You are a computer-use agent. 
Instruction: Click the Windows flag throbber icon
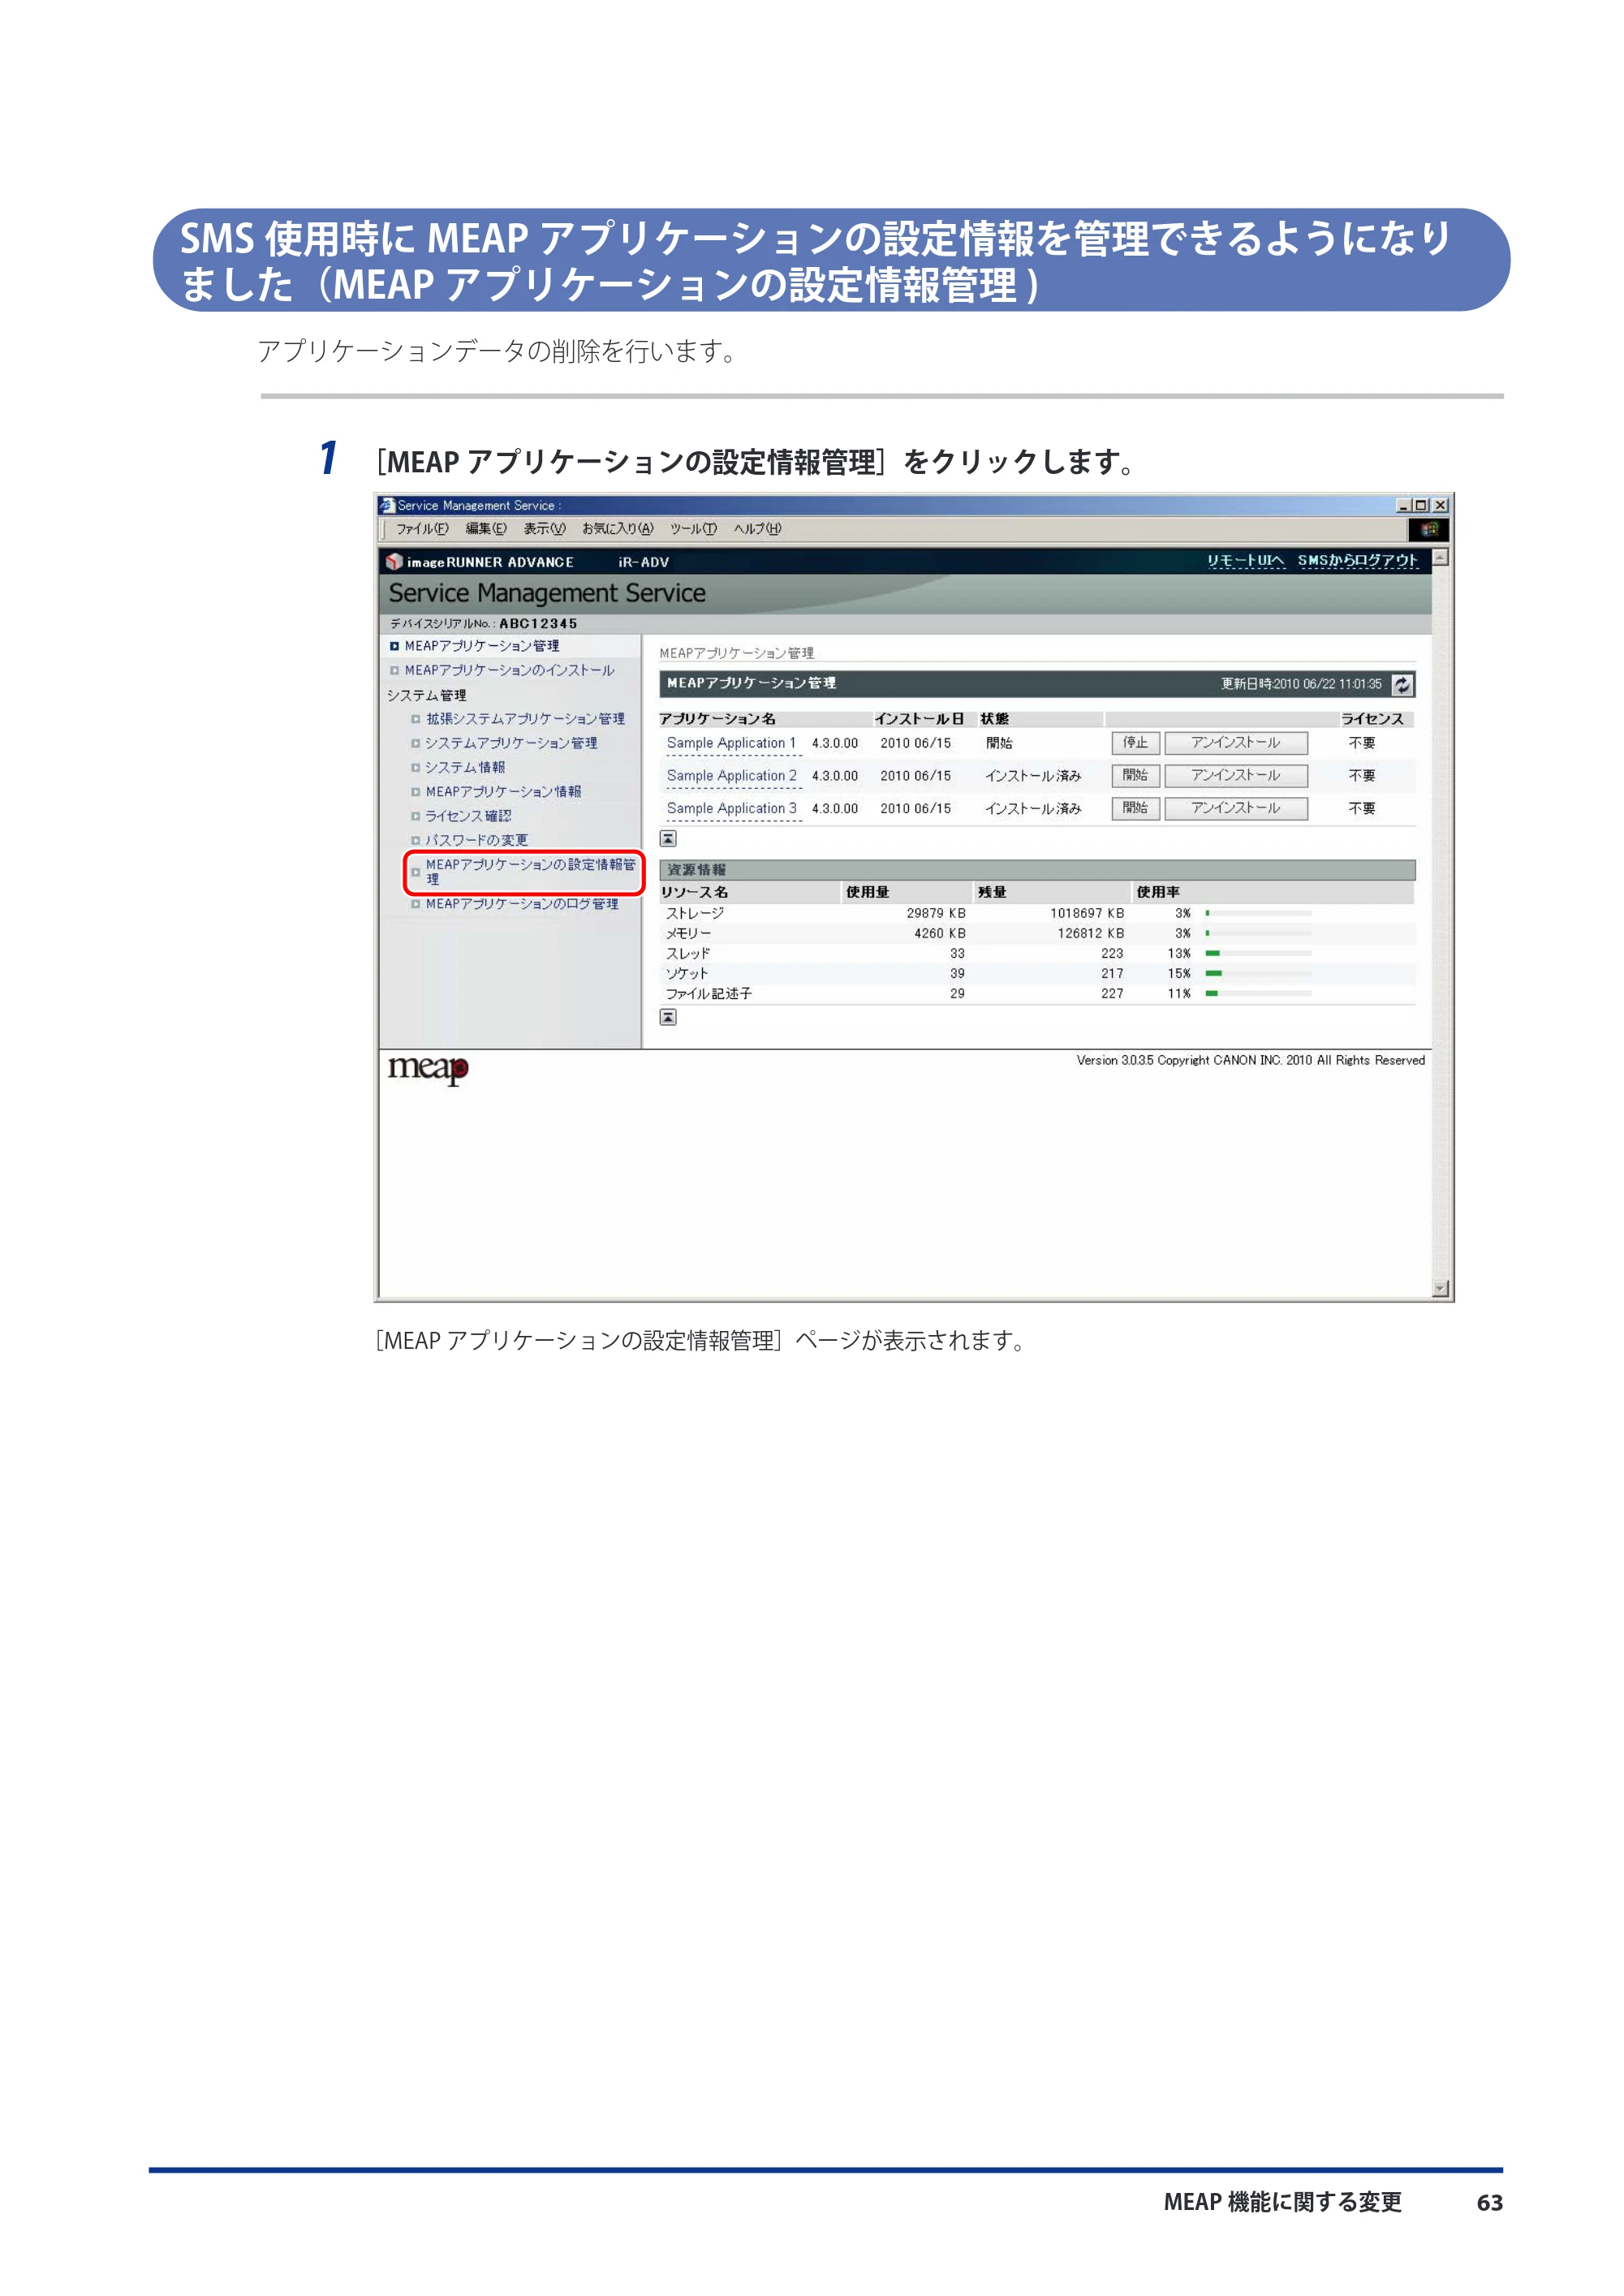click(x=1429, y=529)
